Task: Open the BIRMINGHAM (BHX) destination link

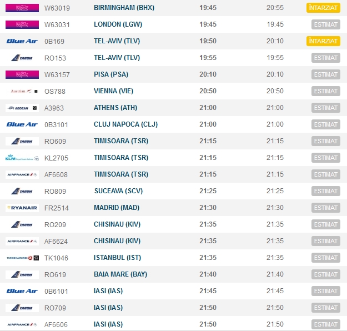Action: [124, 8]
